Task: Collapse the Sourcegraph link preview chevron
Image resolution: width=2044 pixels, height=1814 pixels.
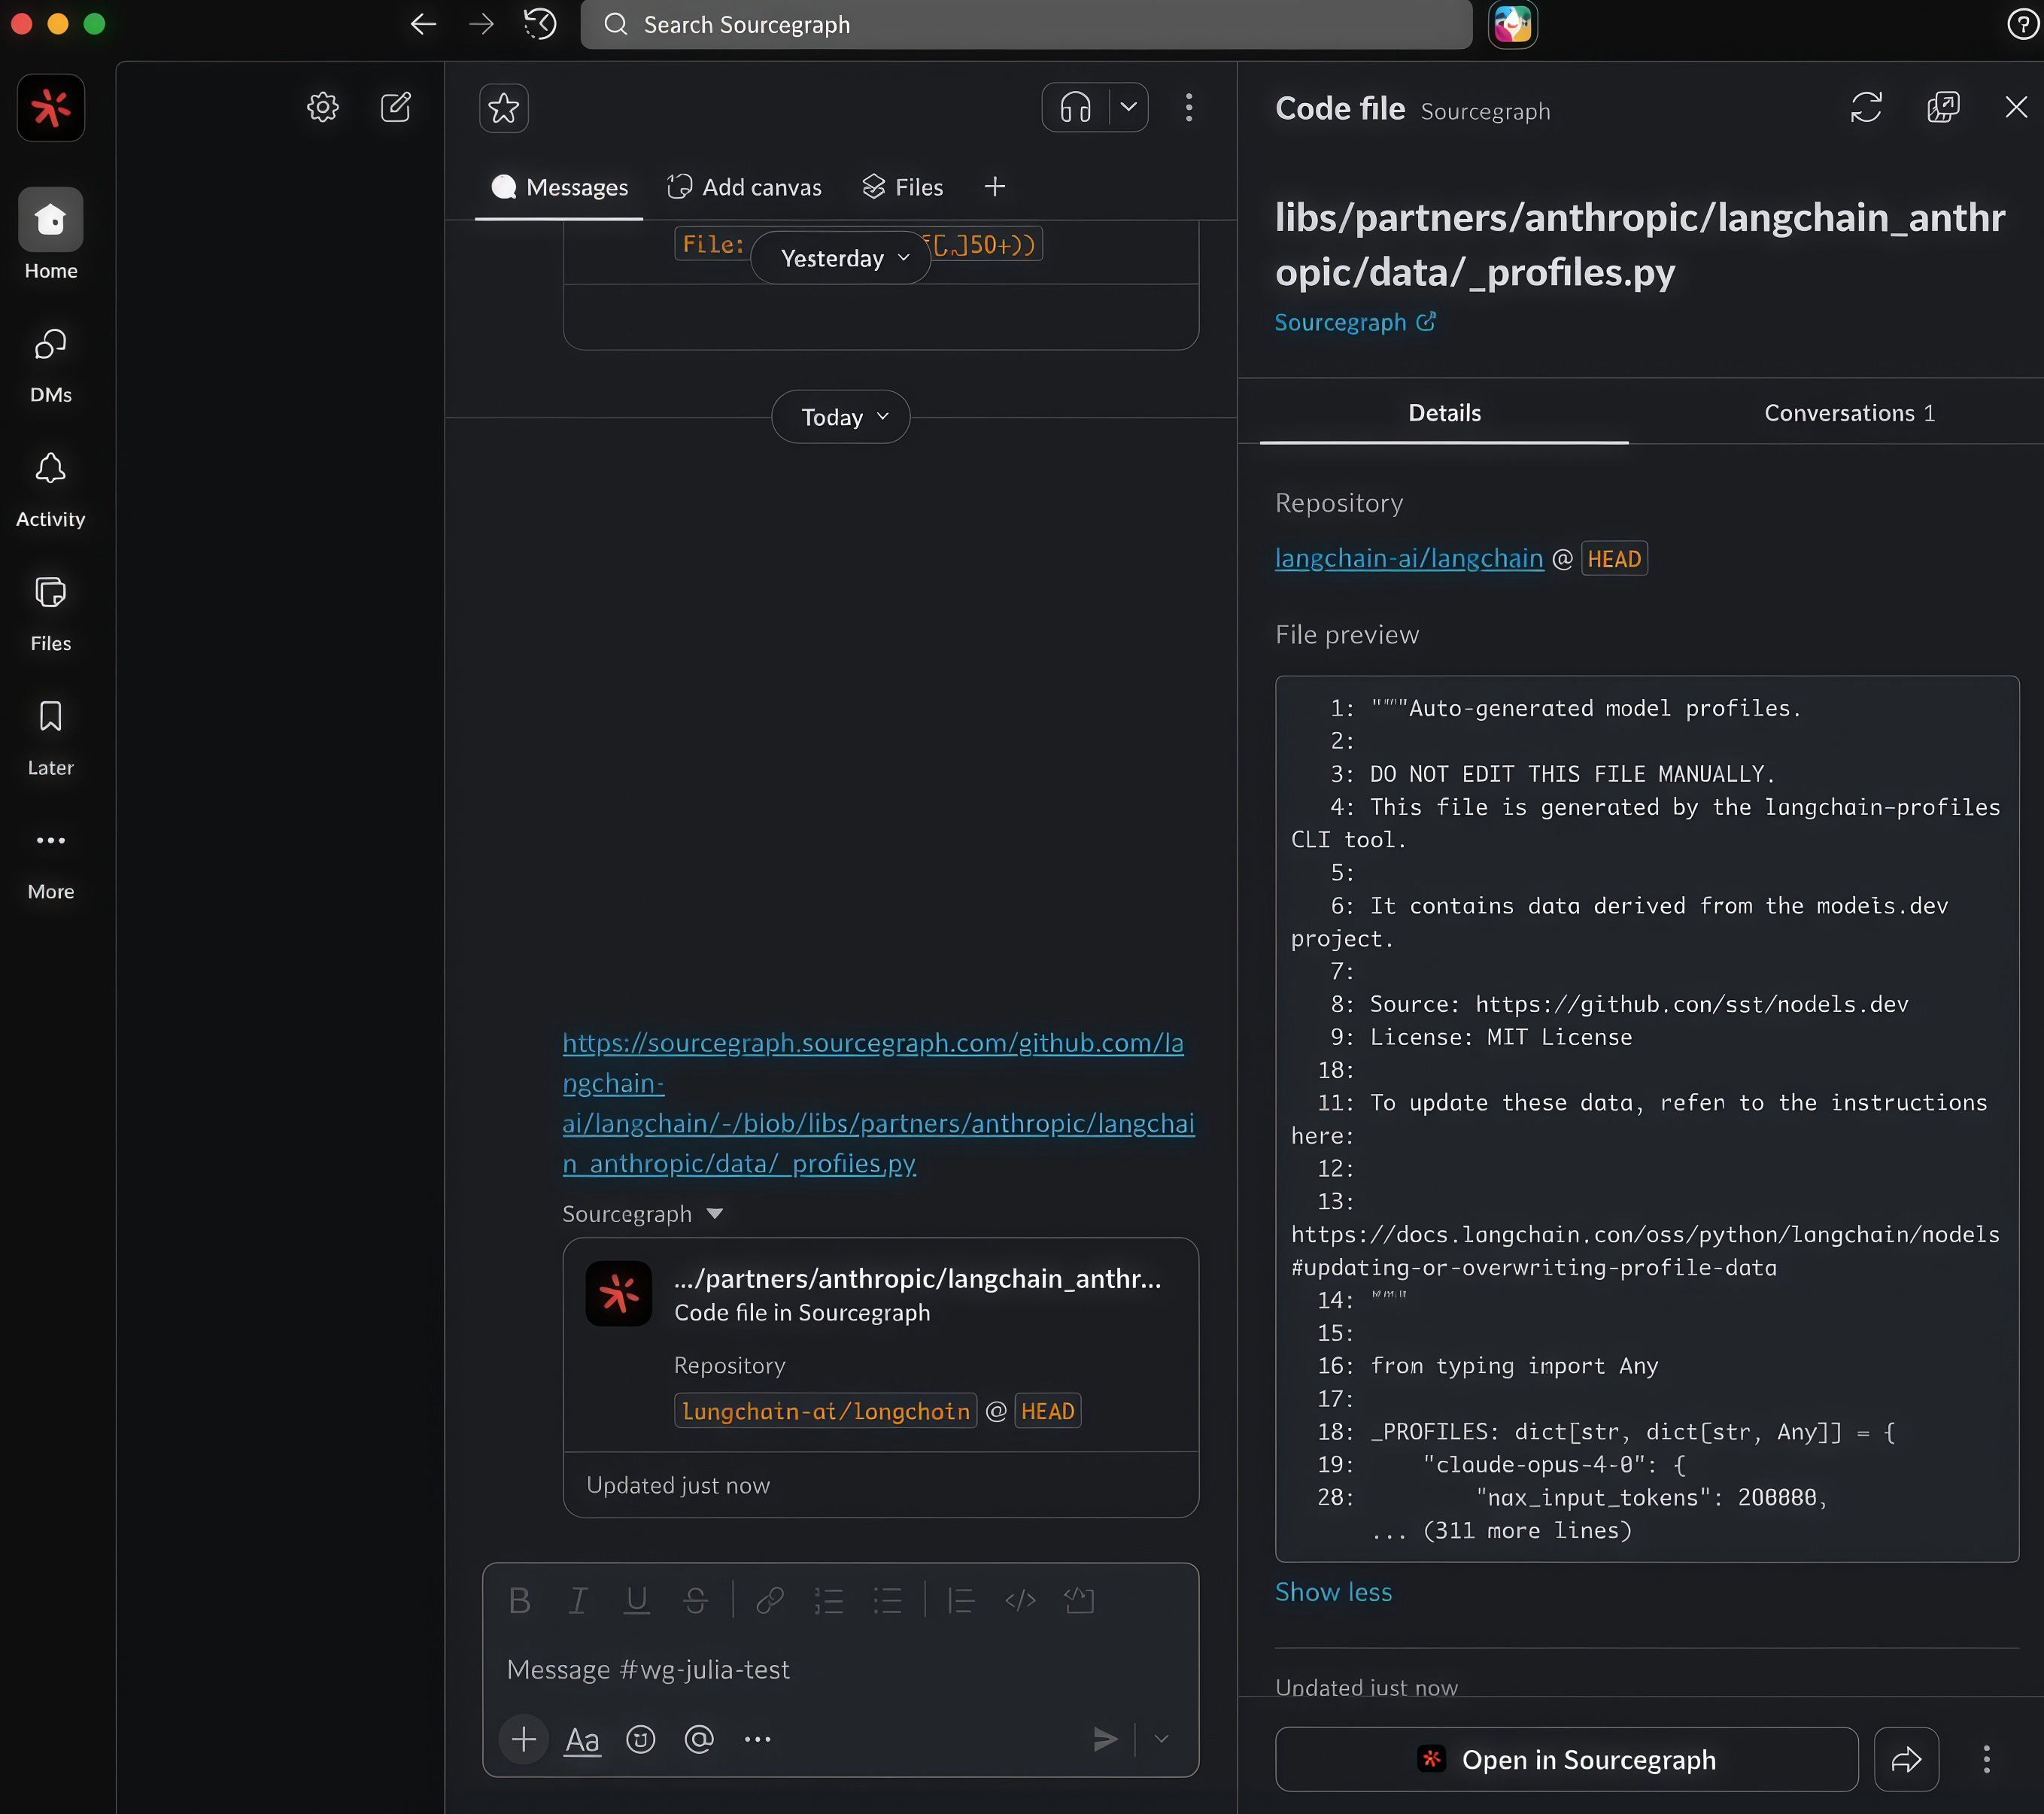Action: click(x=714, y=1213)
